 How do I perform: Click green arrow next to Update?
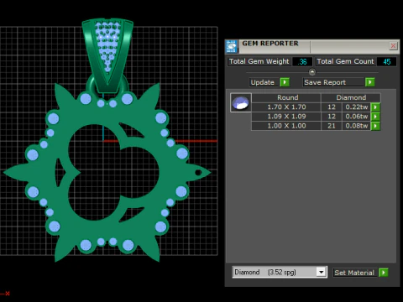coord(285,82)
